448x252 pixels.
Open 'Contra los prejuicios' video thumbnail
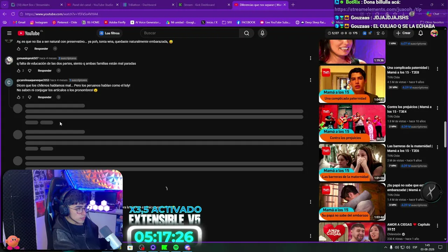(352, 123)
